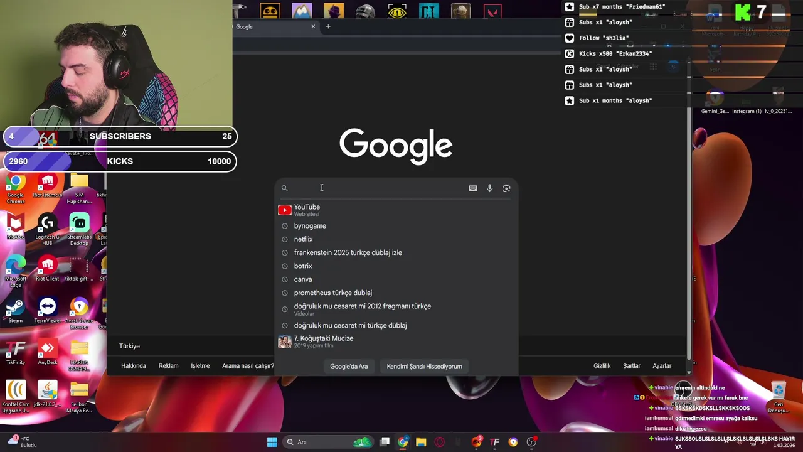Viewport: 803px width, 452px height.
Task: Click the Google'da Ara button
Action: pos(349,366)
